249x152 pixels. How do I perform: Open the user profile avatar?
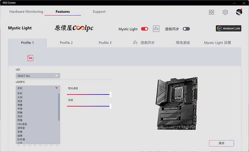click(x=239, y=12)
